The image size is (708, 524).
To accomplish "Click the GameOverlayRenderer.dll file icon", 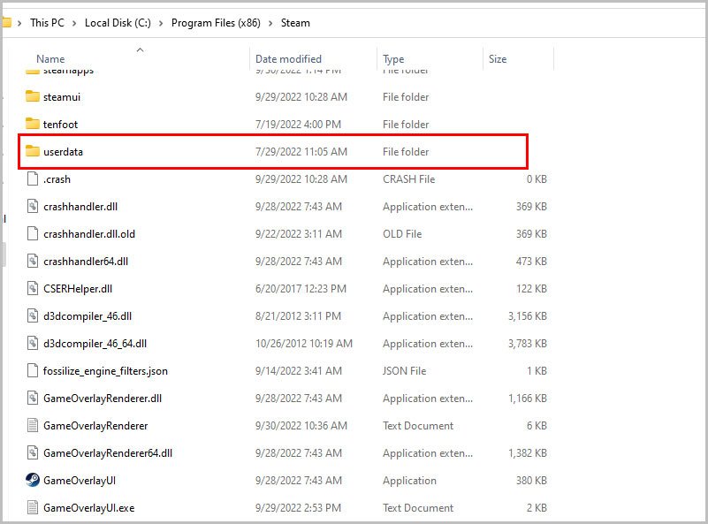I will (33, 398).
